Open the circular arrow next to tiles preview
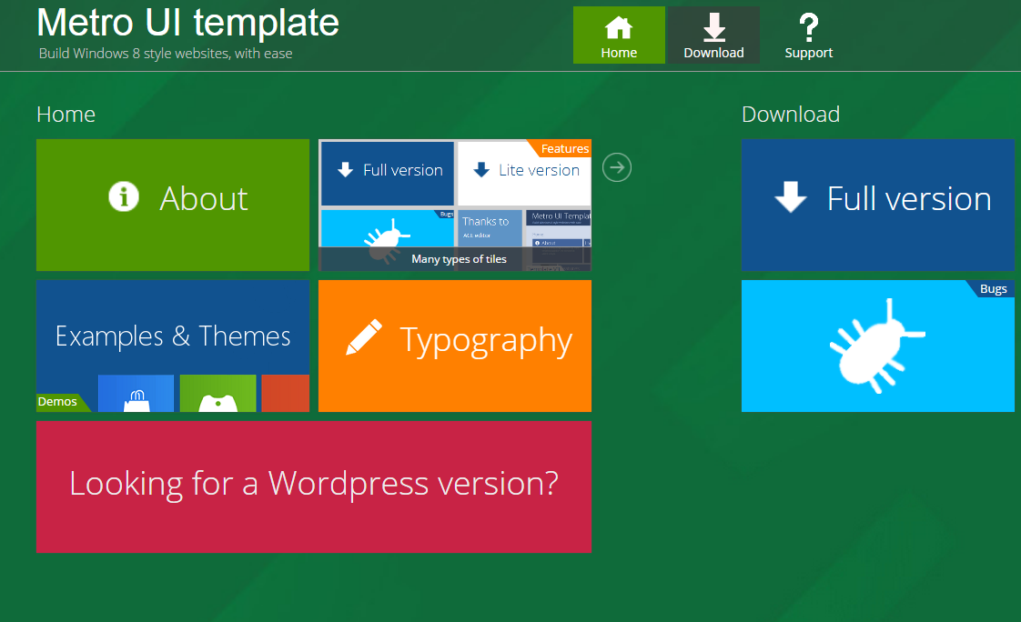1021x622 pixels. pos(616,167)
